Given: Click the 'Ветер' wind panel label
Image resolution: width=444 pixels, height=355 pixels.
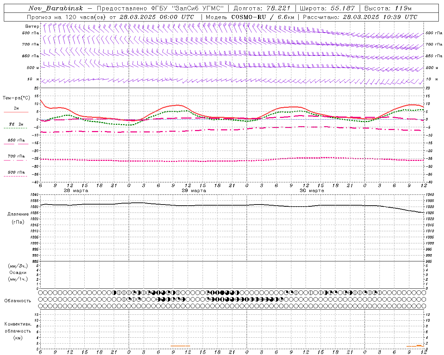Looking at the screenshot, I should [x=32, y=26].
